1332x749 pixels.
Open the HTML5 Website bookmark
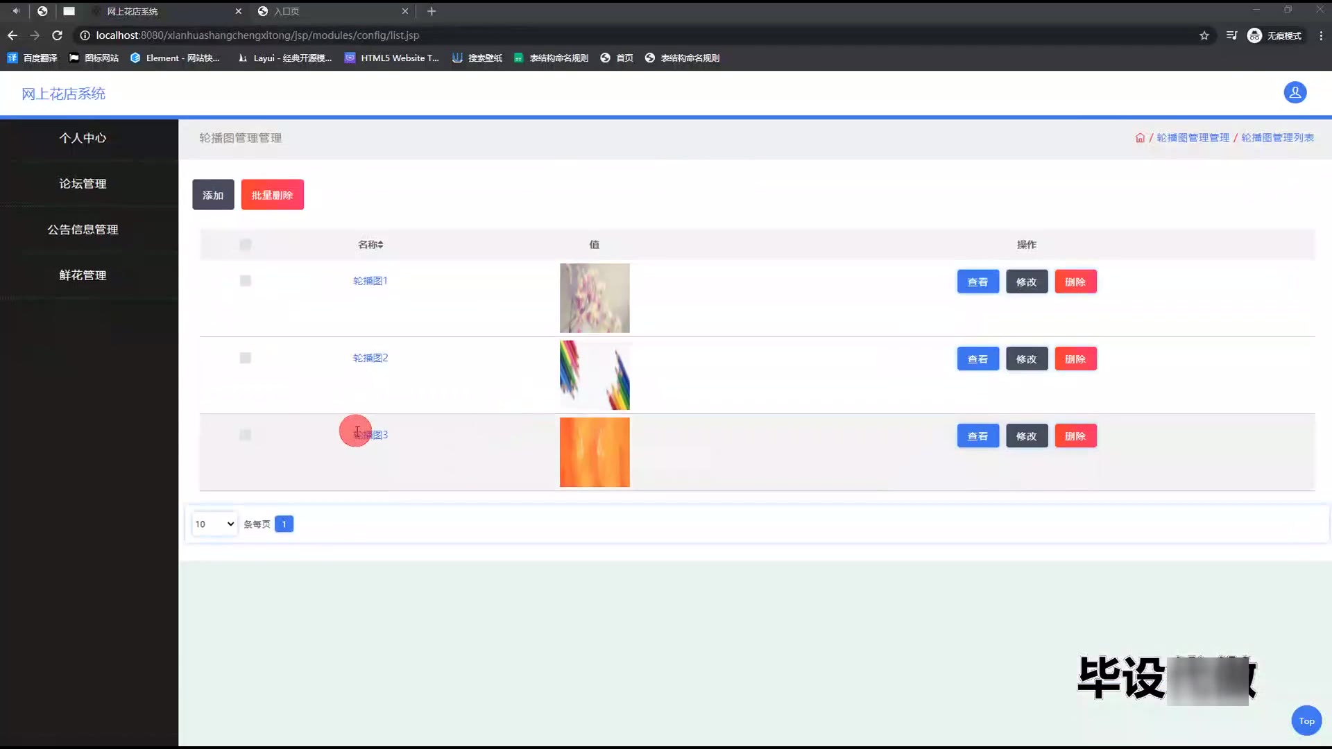pyautogui.click(x=392, y=58)
